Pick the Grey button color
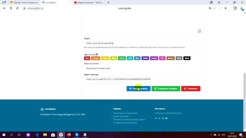This screenshot has width=246, height=138. pos(179,58)
